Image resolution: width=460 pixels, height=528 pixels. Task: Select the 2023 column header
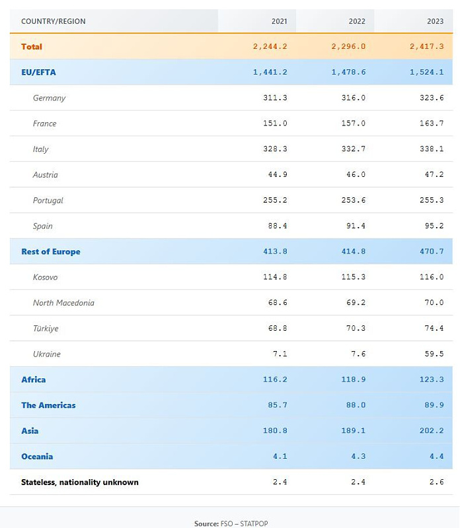pyautogui.click(x=435, y=21)
